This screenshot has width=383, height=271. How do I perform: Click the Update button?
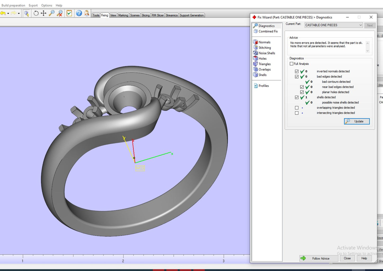click(357, 121)
